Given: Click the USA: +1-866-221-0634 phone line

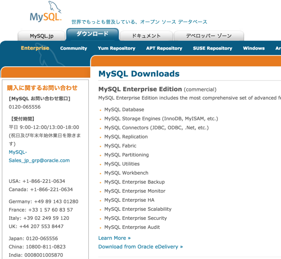Looking at the screenshot, I should coord(37,181).
